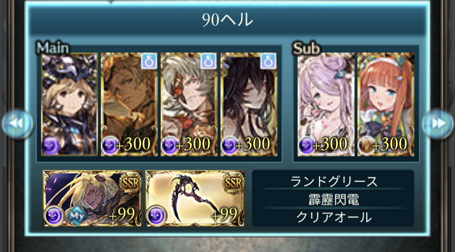Go to the next party with right arrow

point(438,123)
